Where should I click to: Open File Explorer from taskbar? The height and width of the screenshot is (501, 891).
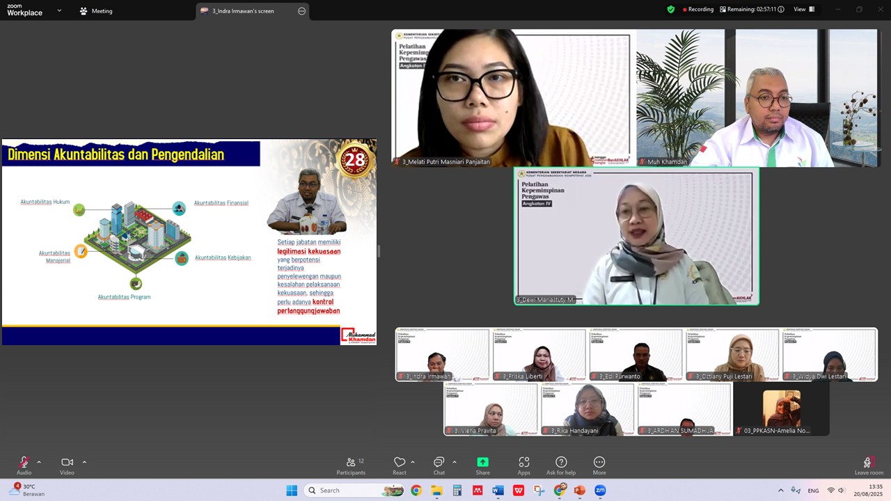tap(436, 491)
